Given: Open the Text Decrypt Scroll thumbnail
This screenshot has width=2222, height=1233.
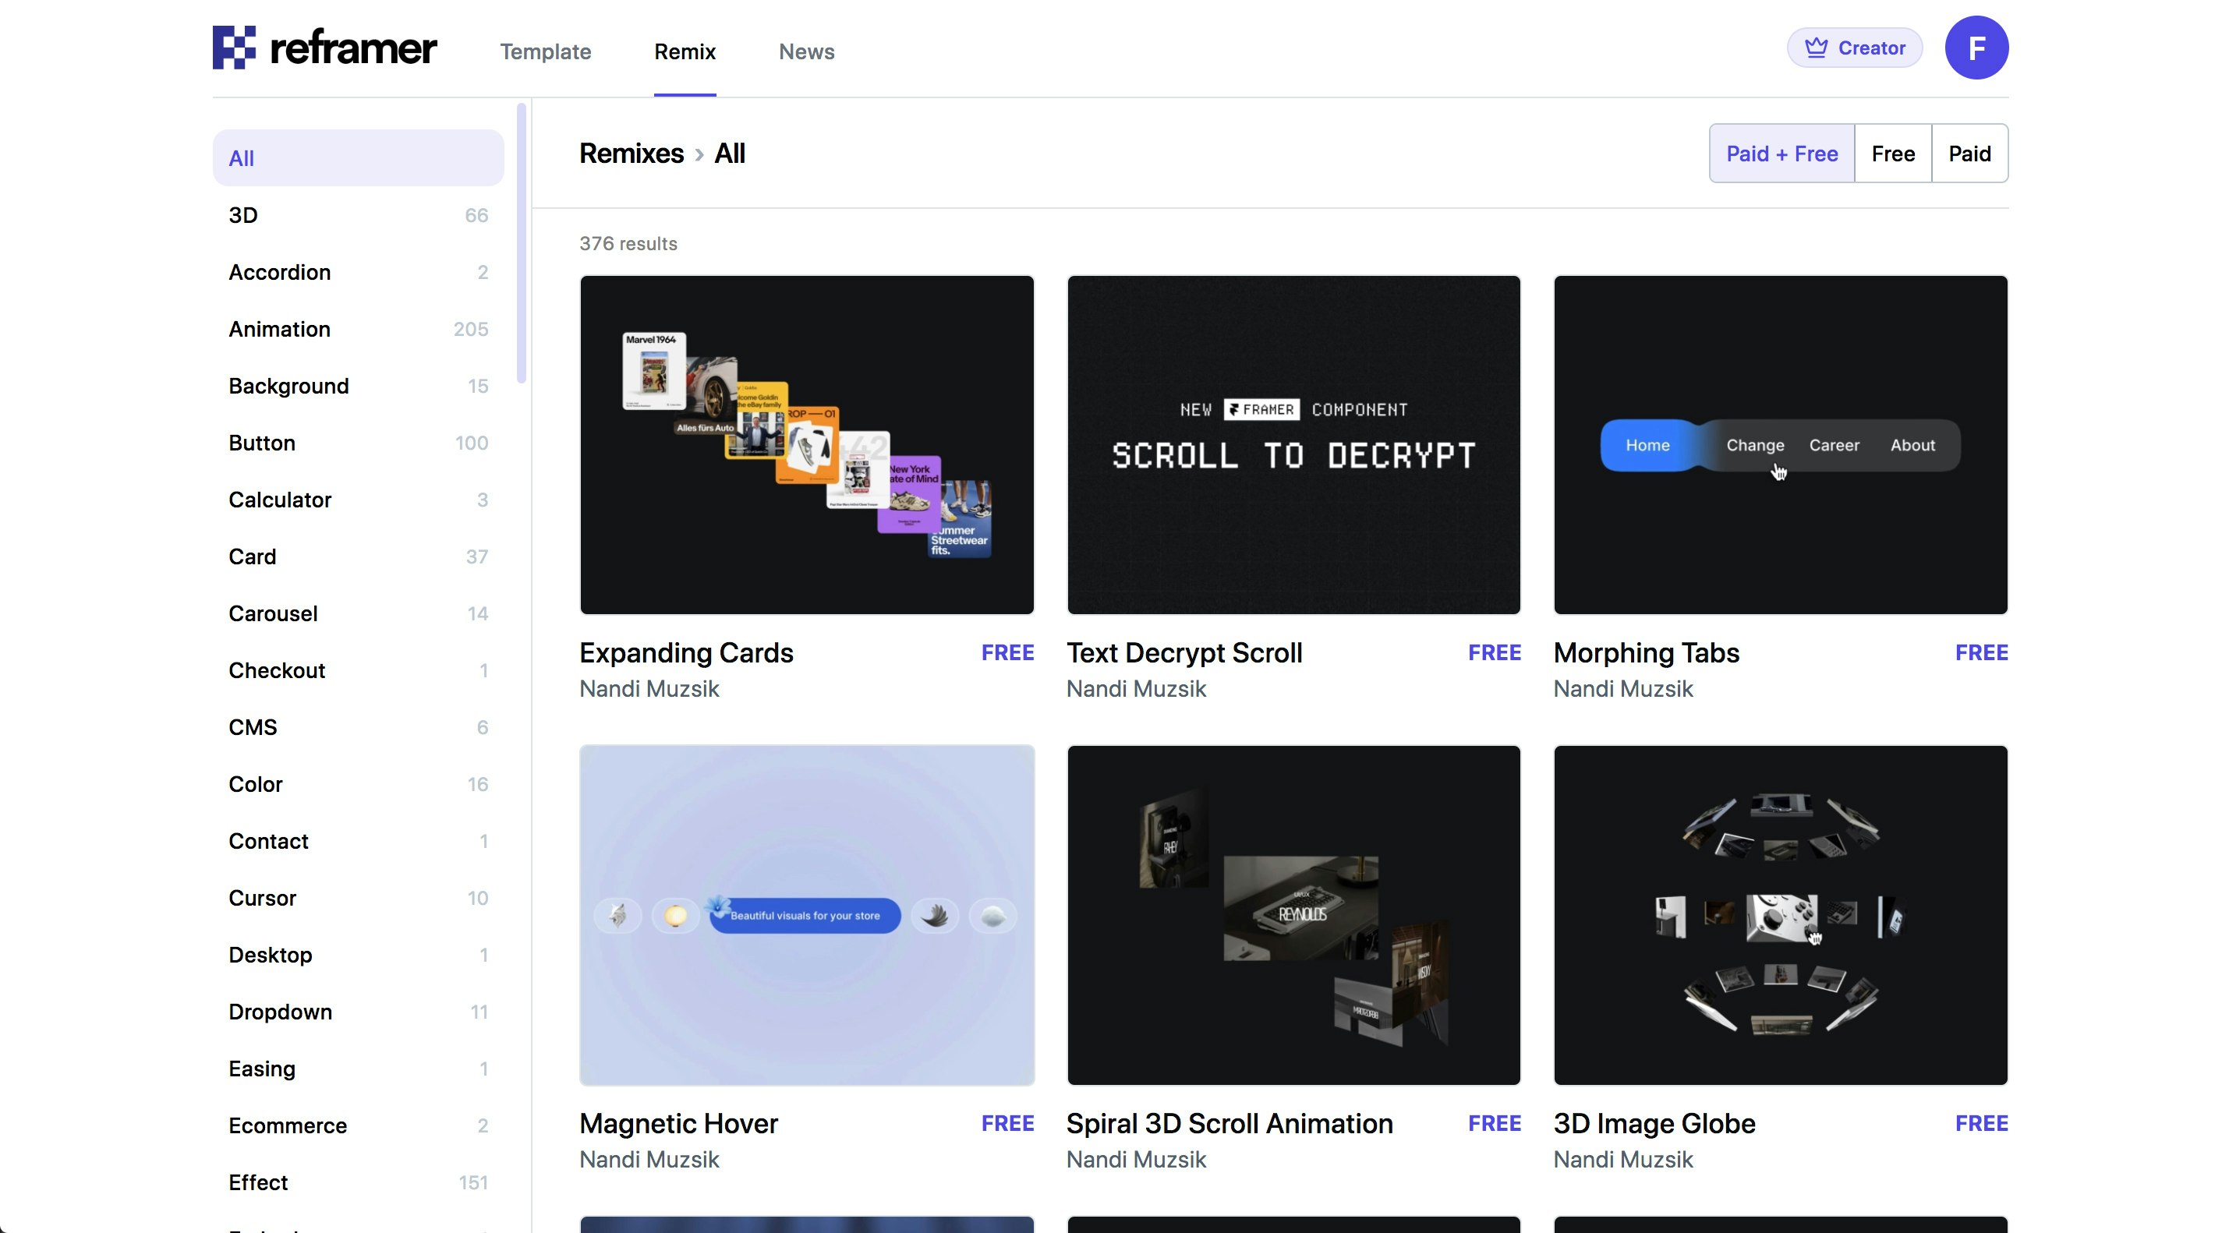Looking at the screenshot, I should coord(1293,445).
